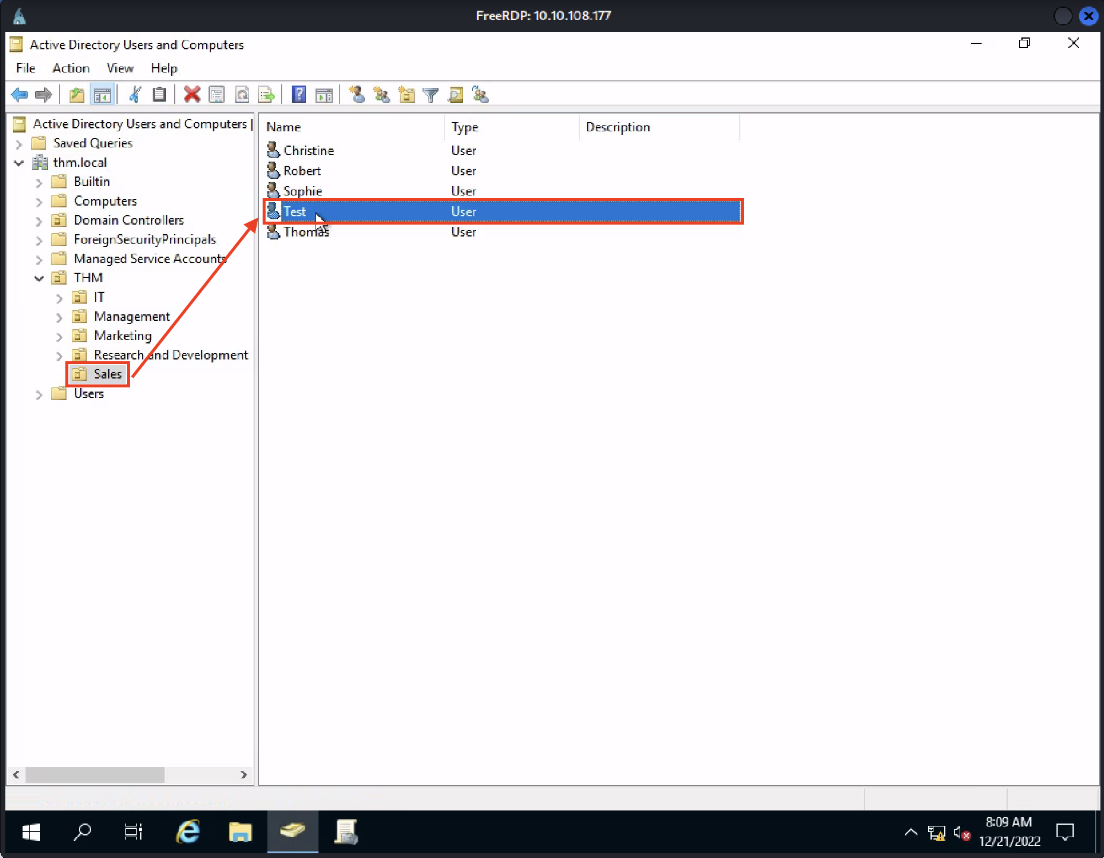
Task: Collapse the THM organizational unit
Action: (x=39, y=278)
